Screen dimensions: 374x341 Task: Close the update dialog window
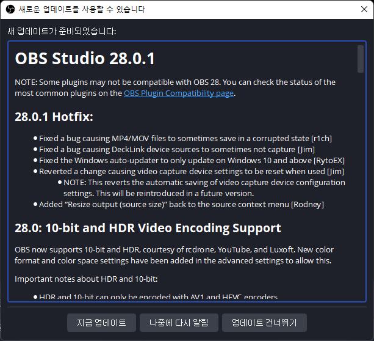tap(364, 9)
